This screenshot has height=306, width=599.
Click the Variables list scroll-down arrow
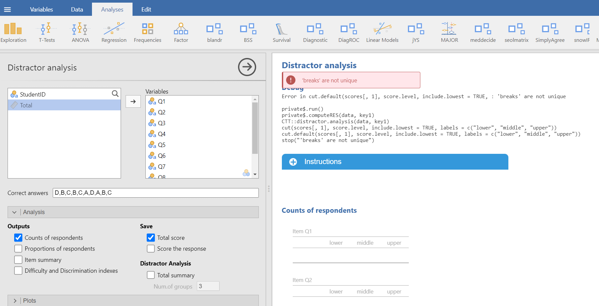(x=255, y=175)
